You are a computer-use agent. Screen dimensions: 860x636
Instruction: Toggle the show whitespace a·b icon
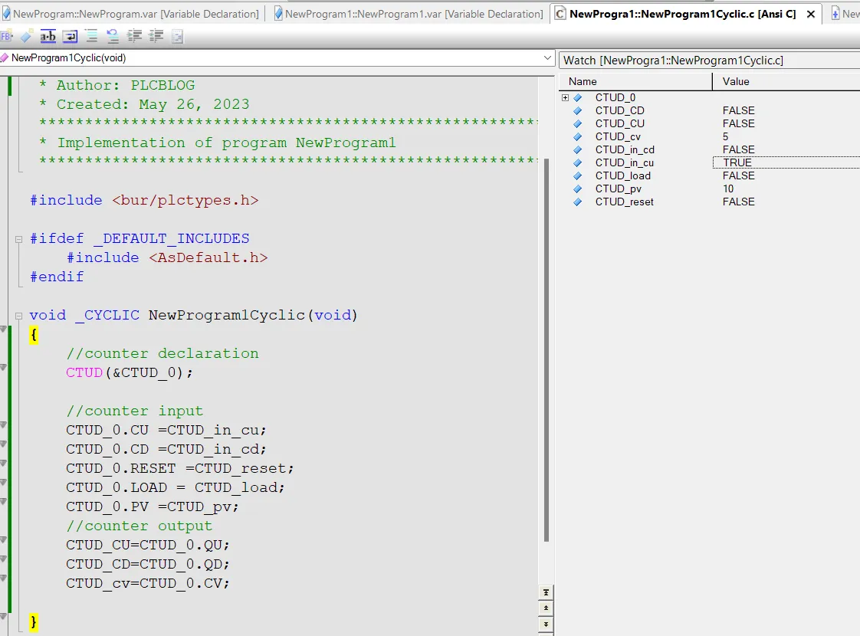tap(48, 37)
